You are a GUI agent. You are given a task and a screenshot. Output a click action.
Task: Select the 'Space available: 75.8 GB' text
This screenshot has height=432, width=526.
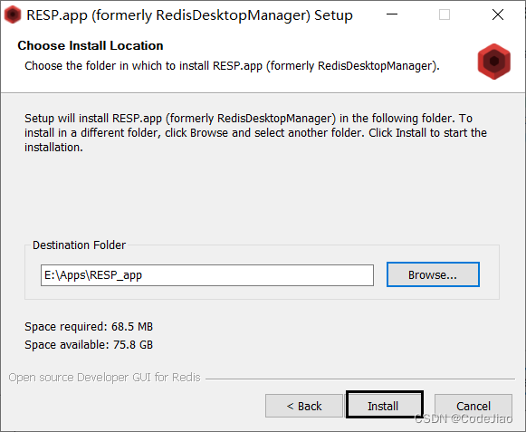click(x=89, y=345)
